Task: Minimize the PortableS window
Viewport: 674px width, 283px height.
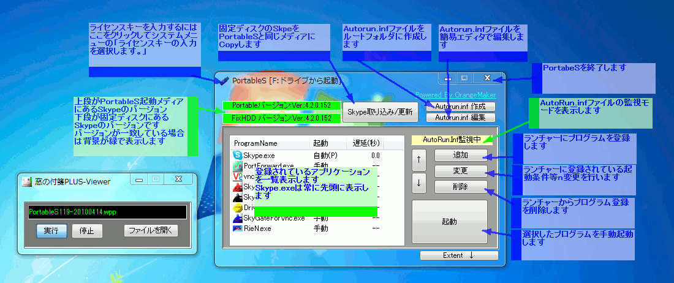Action: [x=448, y=78]
